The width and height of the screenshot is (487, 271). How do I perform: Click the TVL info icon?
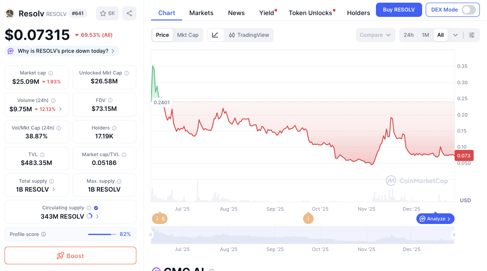click(x=42, y=155)
